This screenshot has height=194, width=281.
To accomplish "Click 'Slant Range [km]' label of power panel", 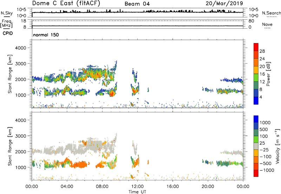I will 10,74.
